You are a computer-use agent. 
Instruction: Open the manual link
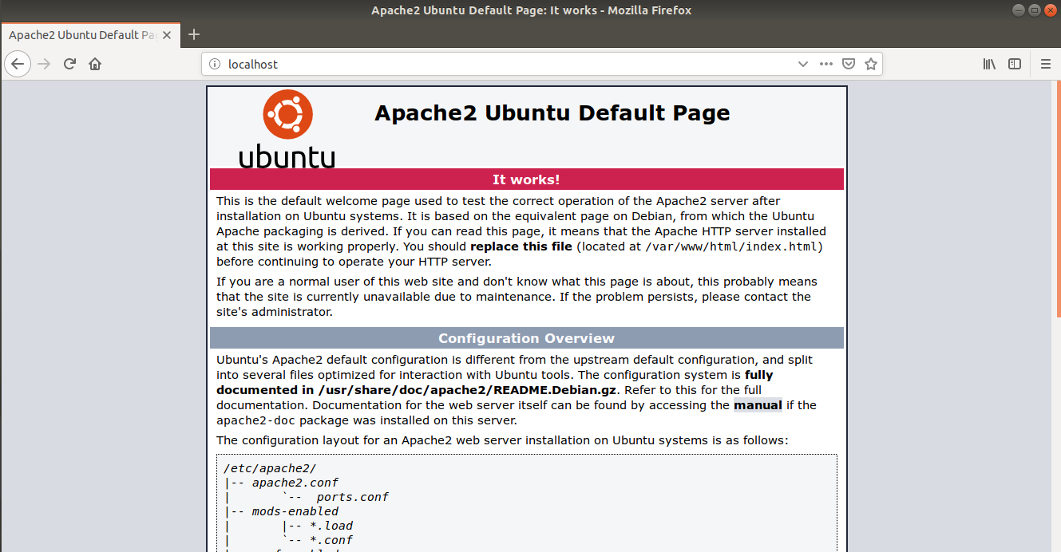[x=758, y=405]
